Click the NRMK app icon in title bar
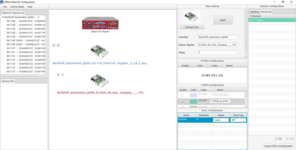 2,2
